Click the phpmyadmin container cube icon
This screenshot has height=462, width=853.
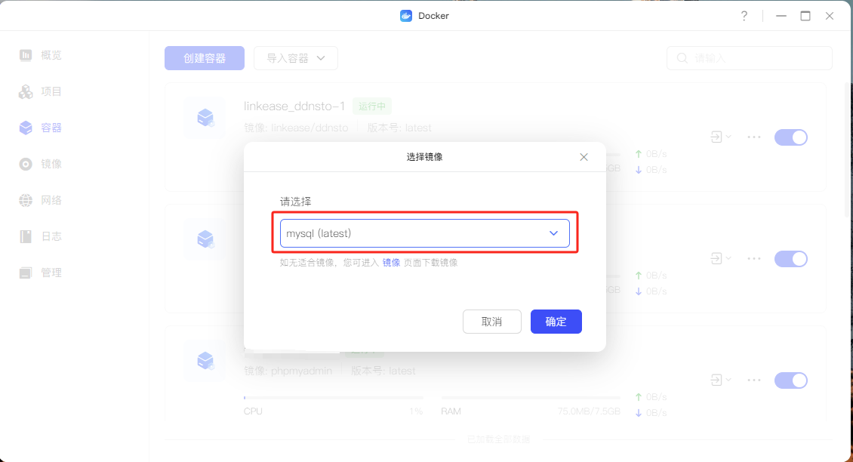pos(205,360)
